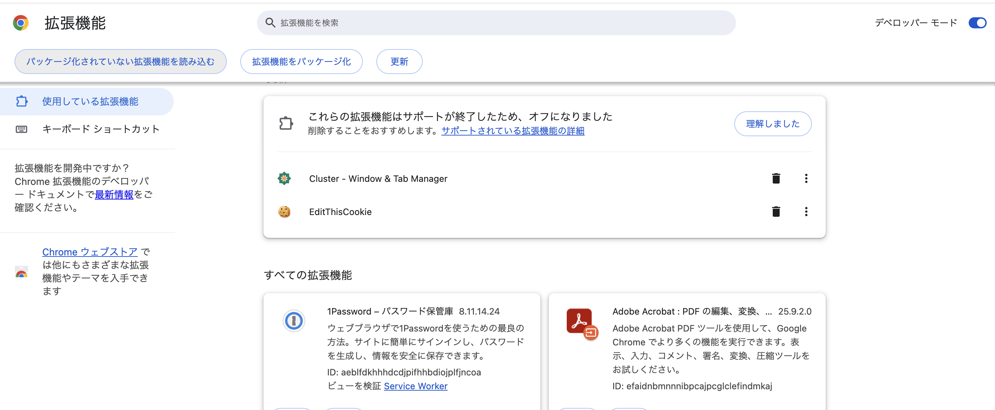Select 使用している拡張機能 in the sidebar
Image resolution: width=995 pixels, height=410 pixels.
tap(89, 101)
